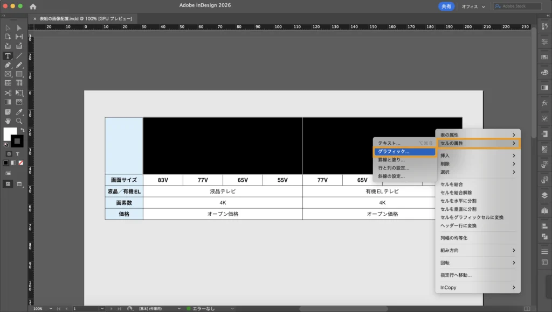Select セルを結合 in context menu

pos(452,184)
